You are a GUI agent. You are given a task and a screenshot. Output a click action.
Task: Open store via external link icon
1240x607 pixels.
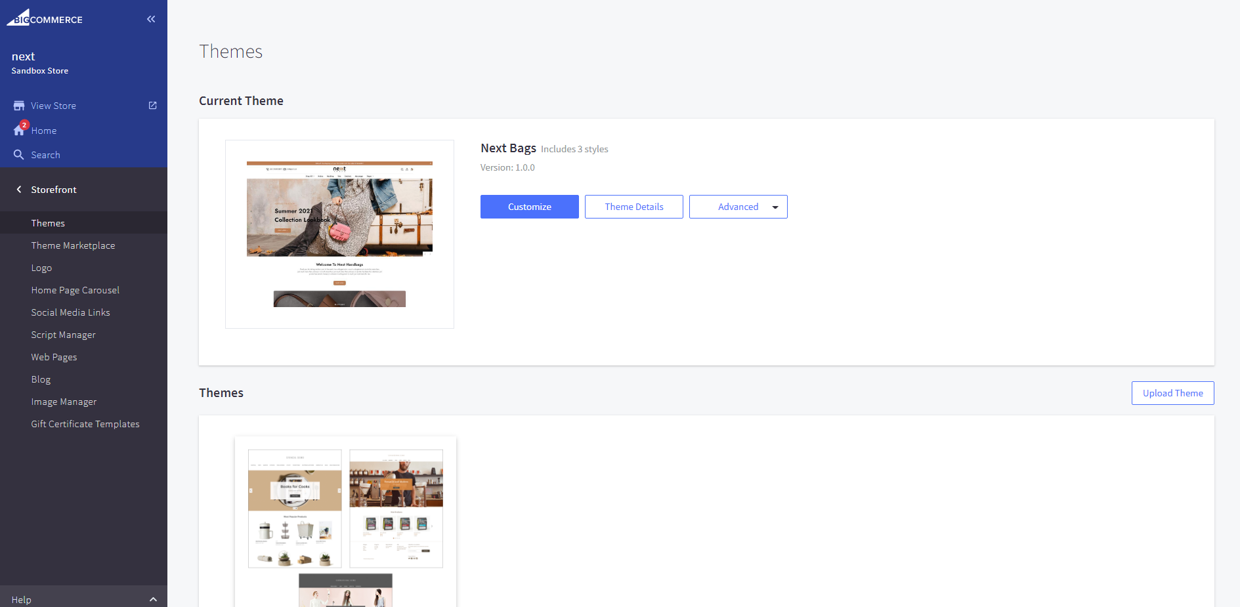152,106
